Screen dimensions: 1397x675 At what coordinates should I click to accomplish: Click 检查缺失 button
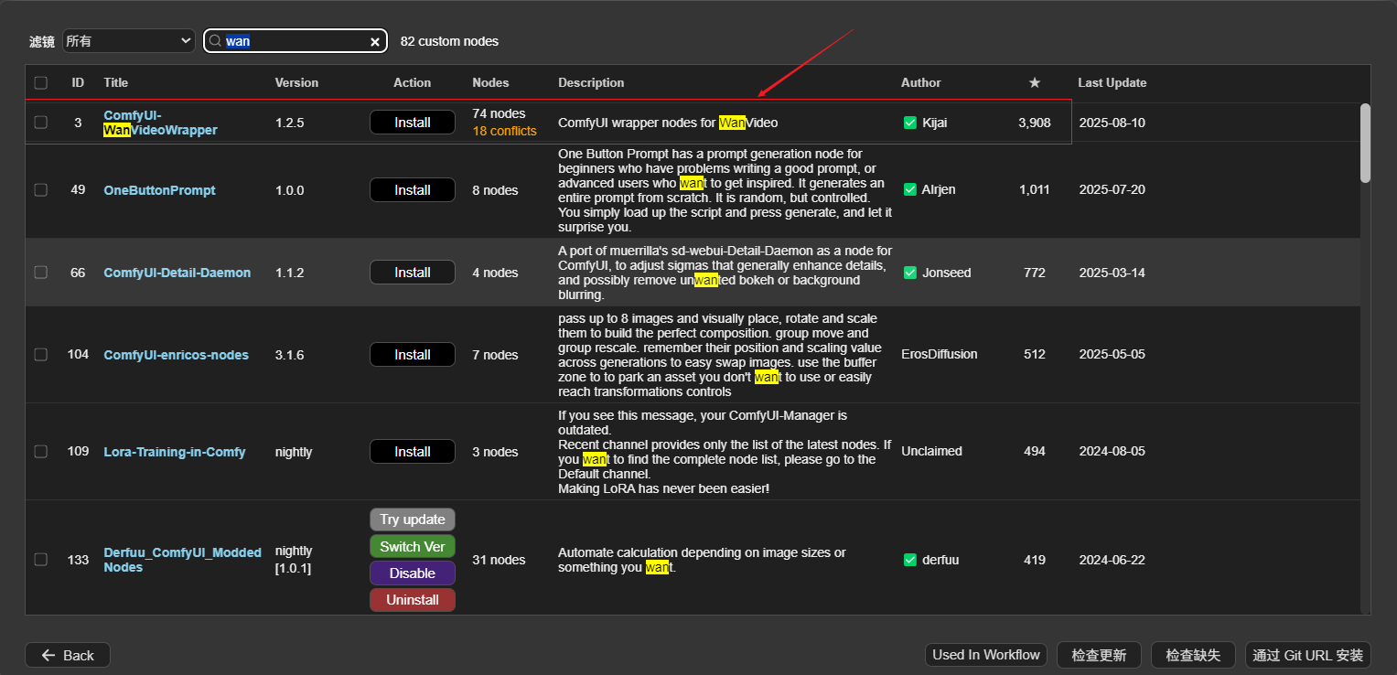[x=1193, y=655]
